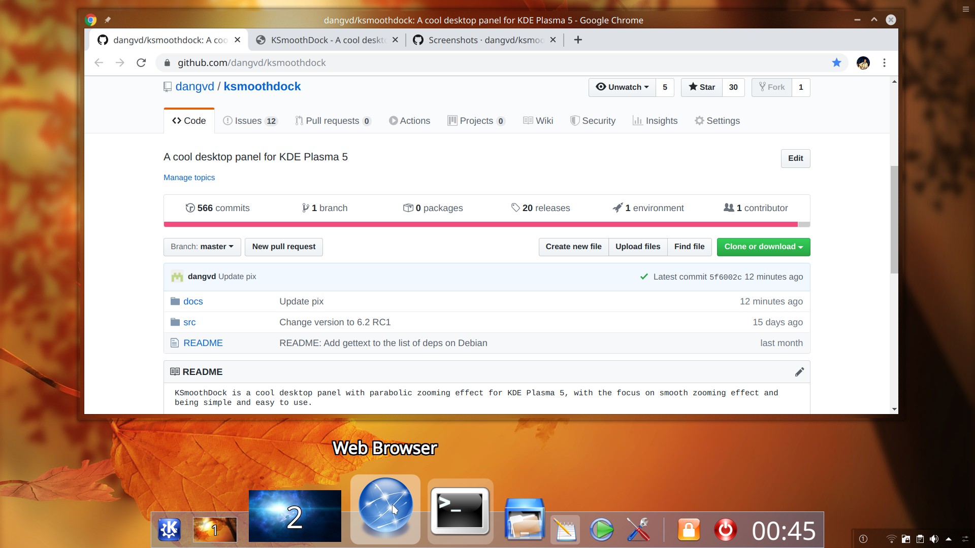Click New pull request button
This screenshot has width=975, height=548.
283,247
